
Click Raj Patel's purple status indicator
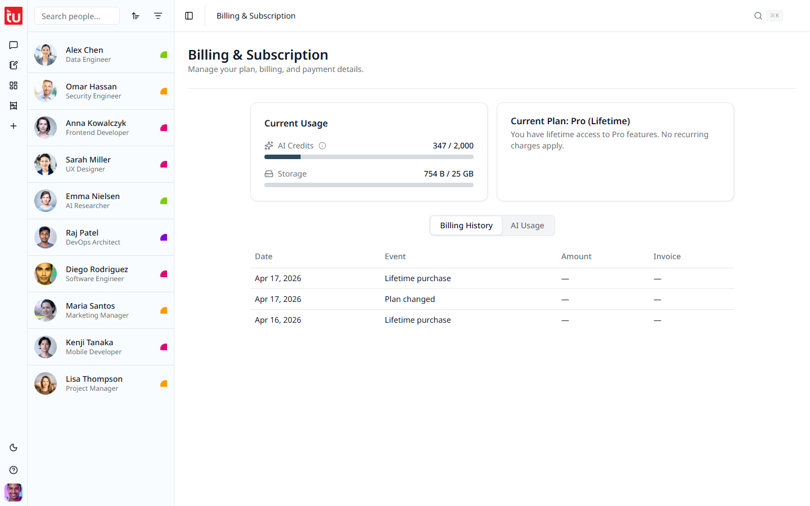(164, 237)
